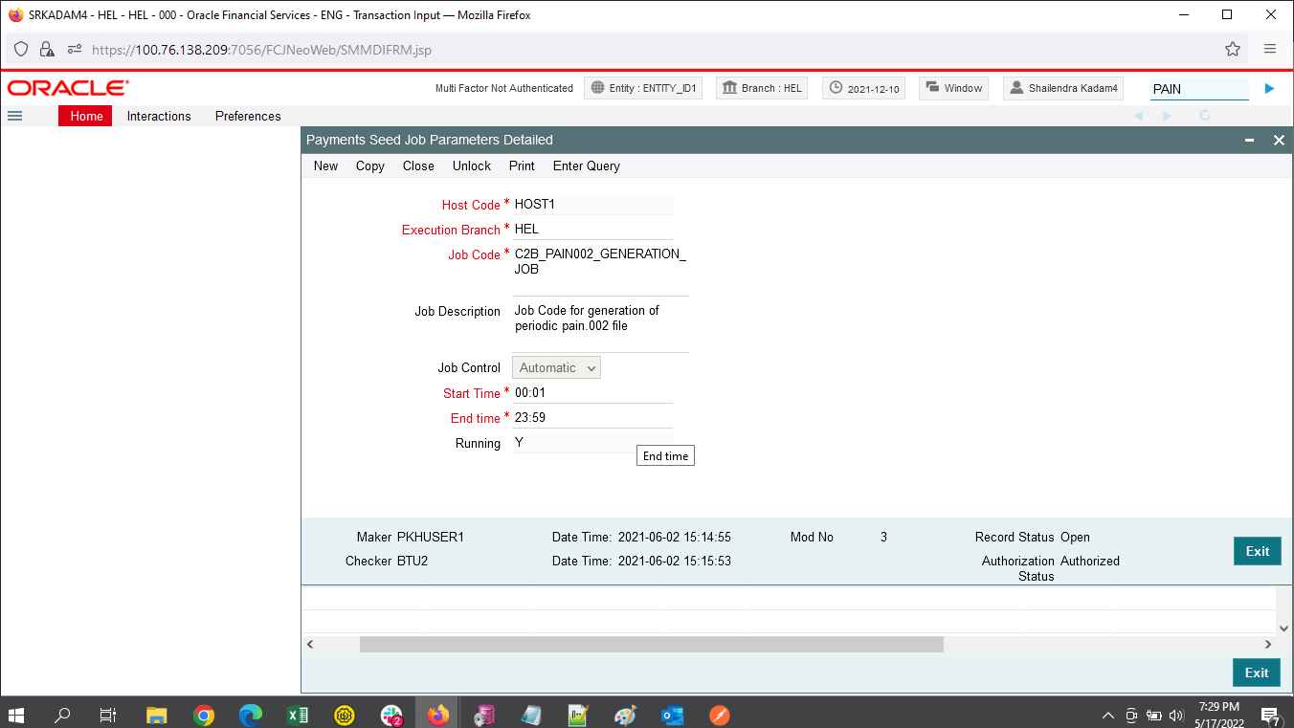
Task: Click the Job Description text area
Action: 600,325
